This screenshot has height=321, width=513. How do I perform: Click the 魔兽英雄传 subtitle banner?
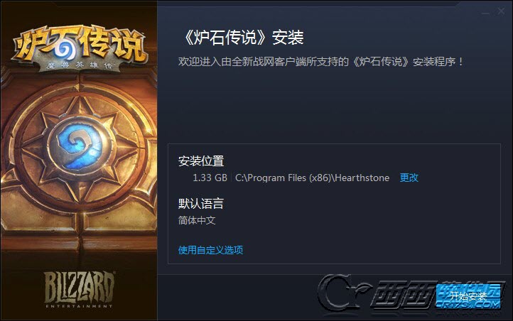click(79, 65)
